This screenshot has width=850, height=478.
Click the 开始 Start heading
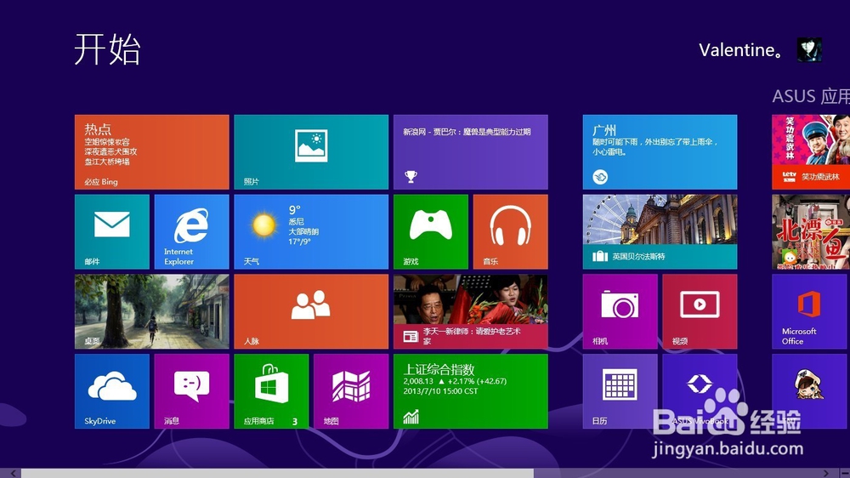coord(107,49)
